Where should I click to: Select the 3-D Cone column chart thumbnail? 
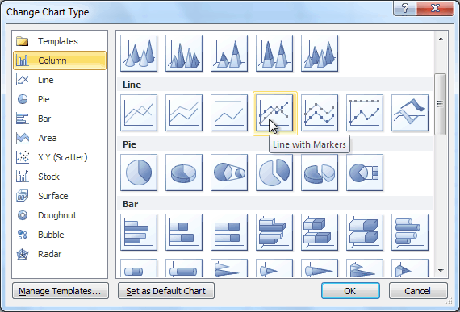coord(139,53)
